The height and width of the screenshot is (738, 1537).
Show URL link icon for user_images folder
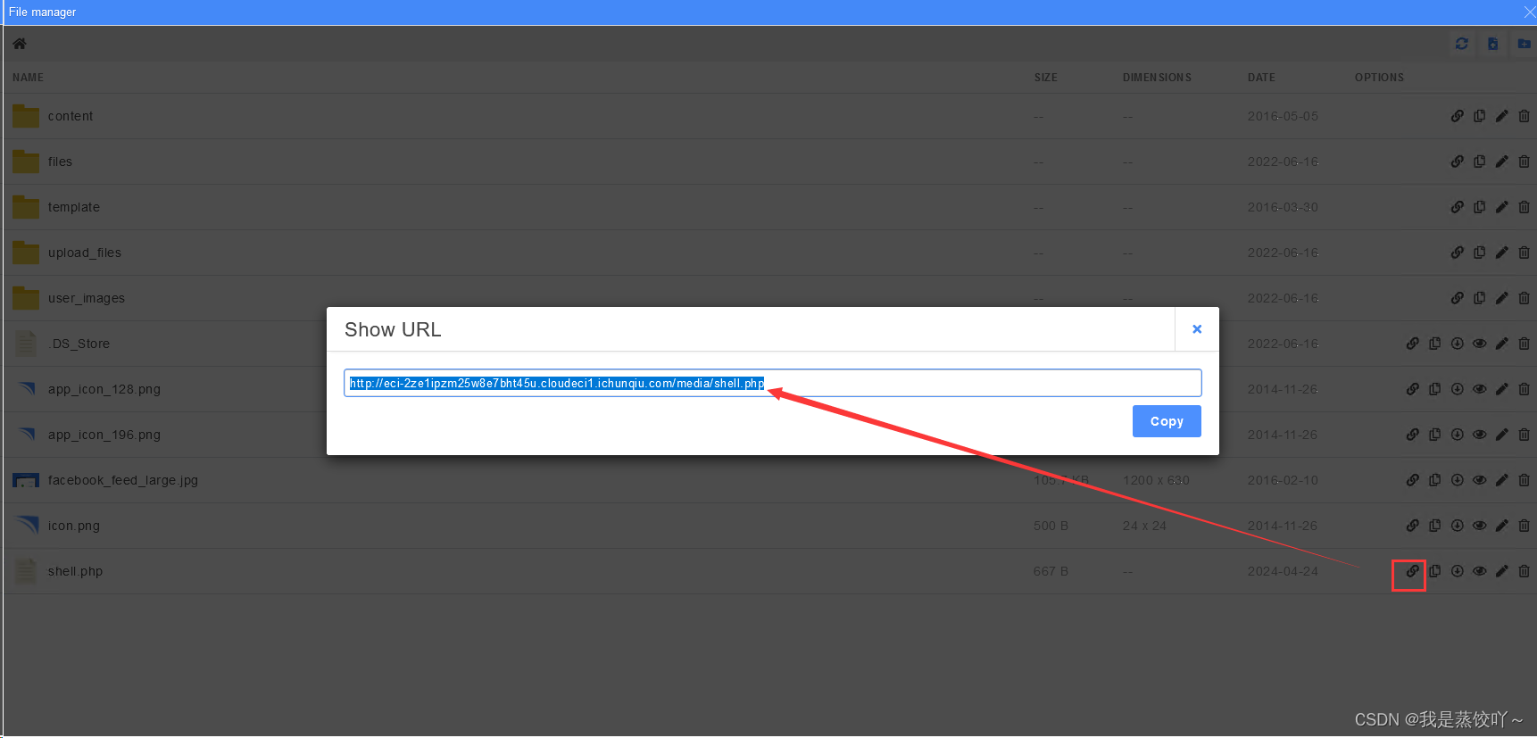click(x=1457, y=298)
